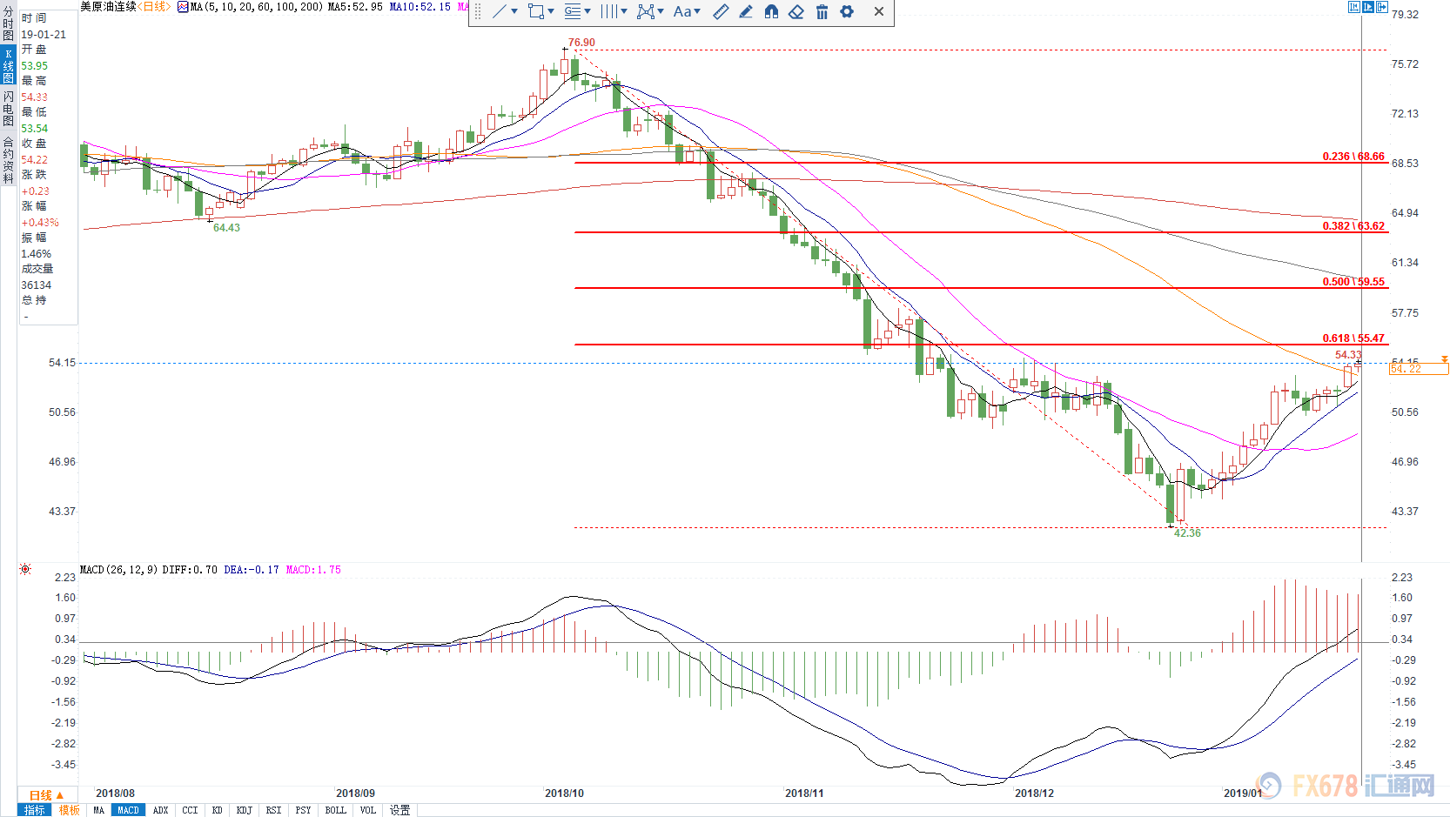Click the 54.22 current price tag

tap(1419, 369)
